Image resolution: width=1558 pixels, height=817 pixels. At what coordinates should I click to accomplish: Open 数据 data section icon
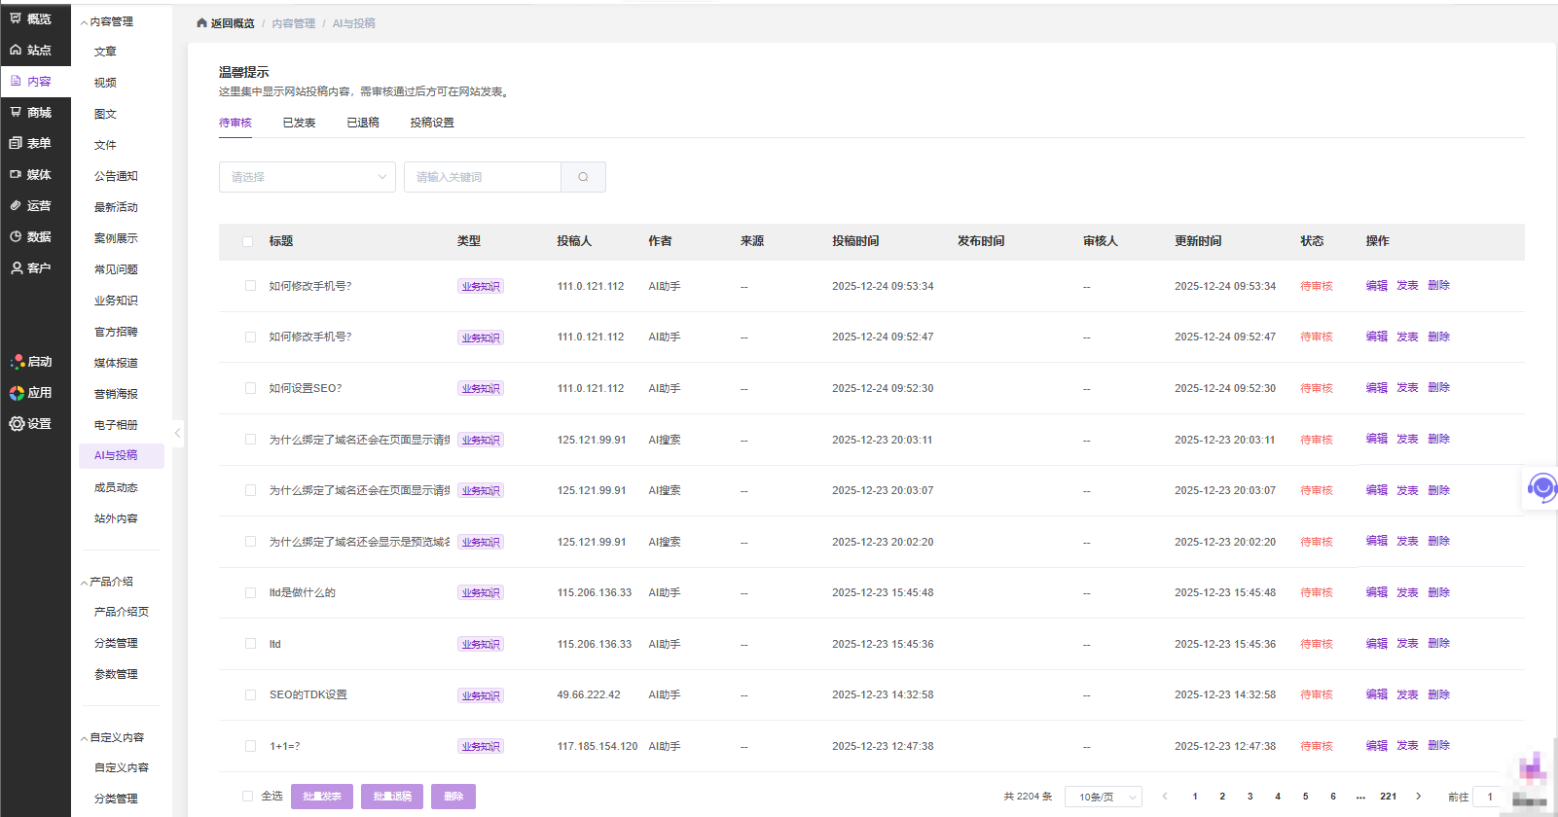pos(17,237)
